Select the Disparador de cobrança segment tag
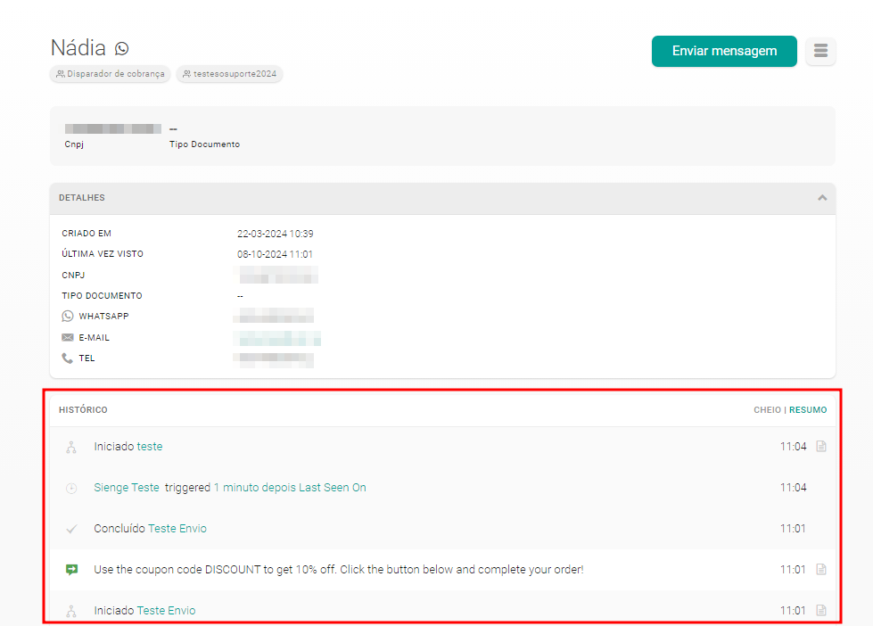The height and width of the screenshot is (626, 873). click(x=111, y=74)
